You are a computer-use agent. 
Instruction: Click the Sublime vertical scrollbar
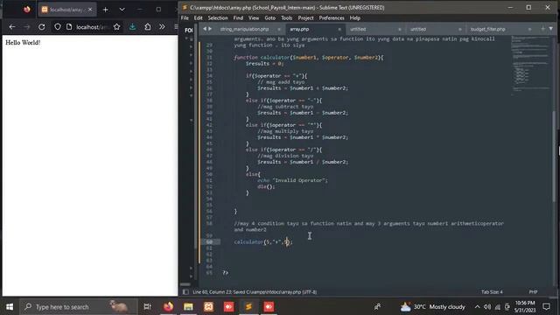click(554, 157)
